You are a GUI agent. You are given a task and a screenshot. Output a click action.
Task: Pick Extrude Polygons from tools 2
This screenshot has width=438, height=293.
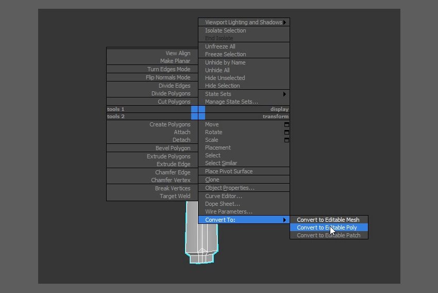[x=169, y=156]
